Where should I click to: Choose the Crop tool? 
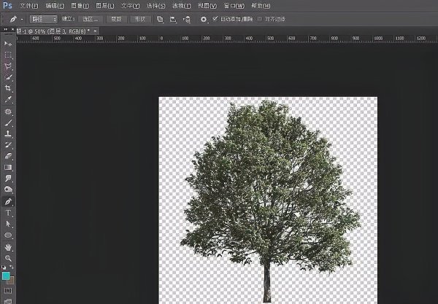8,88
